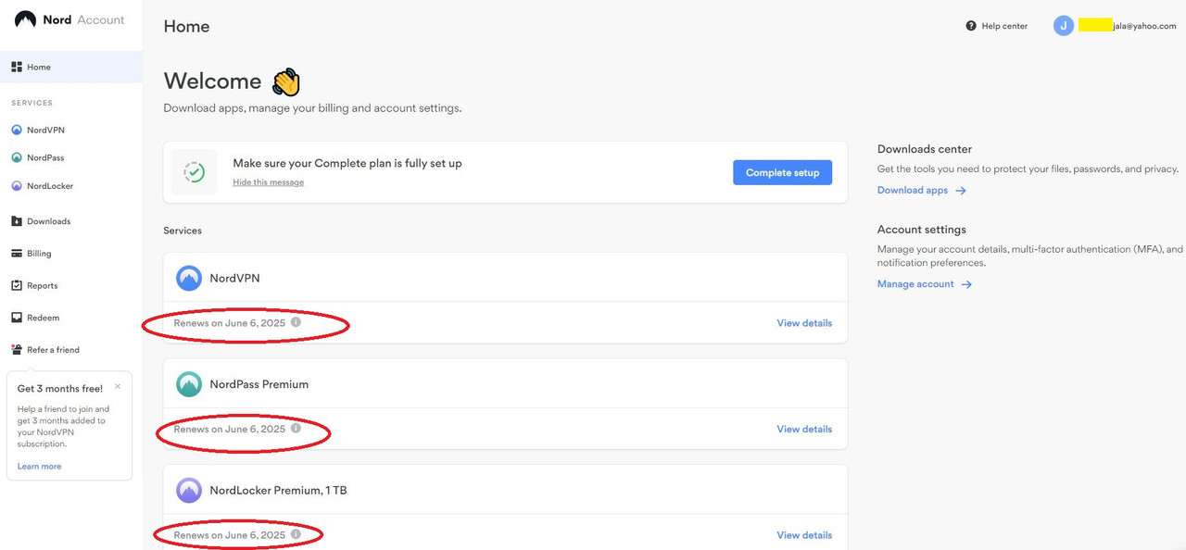Click info icon beside NordPass renewal date

pyautogui.click(x=296, y=429)
